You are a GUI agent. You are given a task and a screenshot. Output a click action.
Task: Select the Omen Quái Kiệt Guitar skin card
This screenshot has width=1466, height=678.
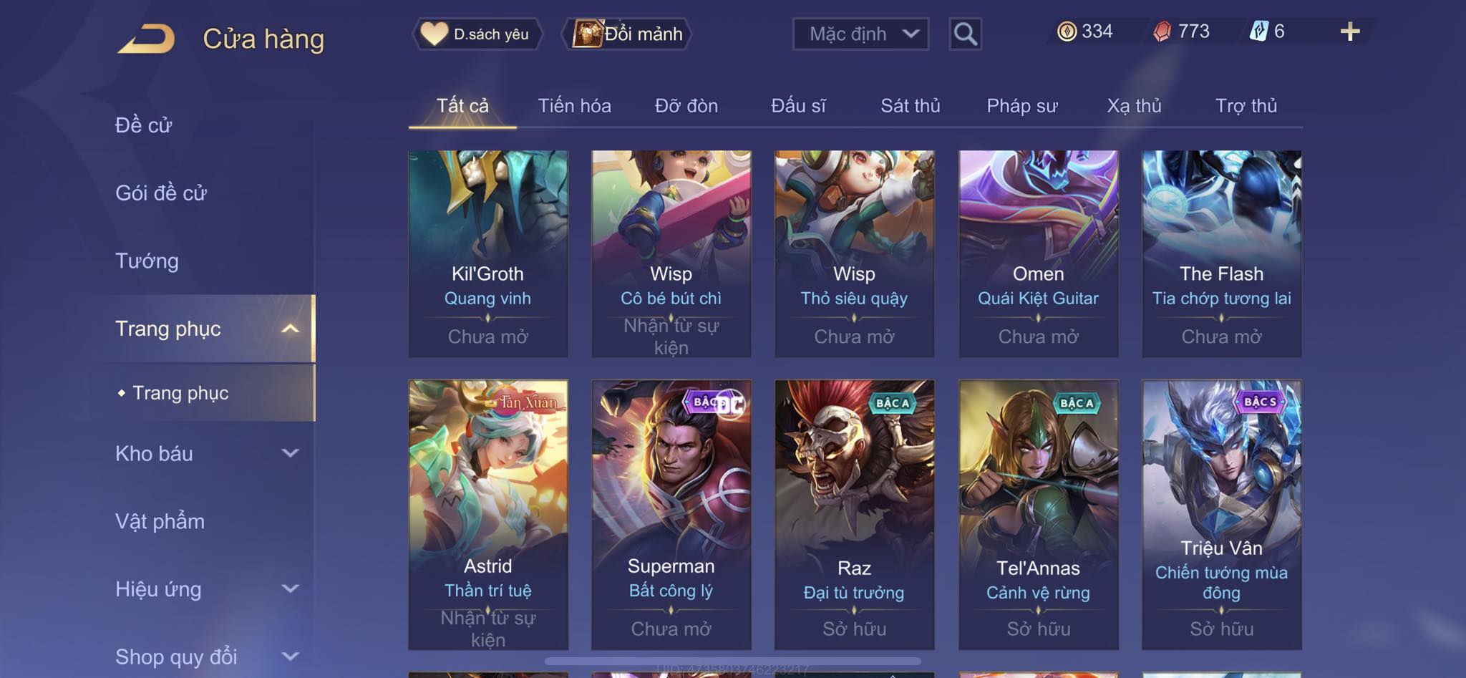1038,253
